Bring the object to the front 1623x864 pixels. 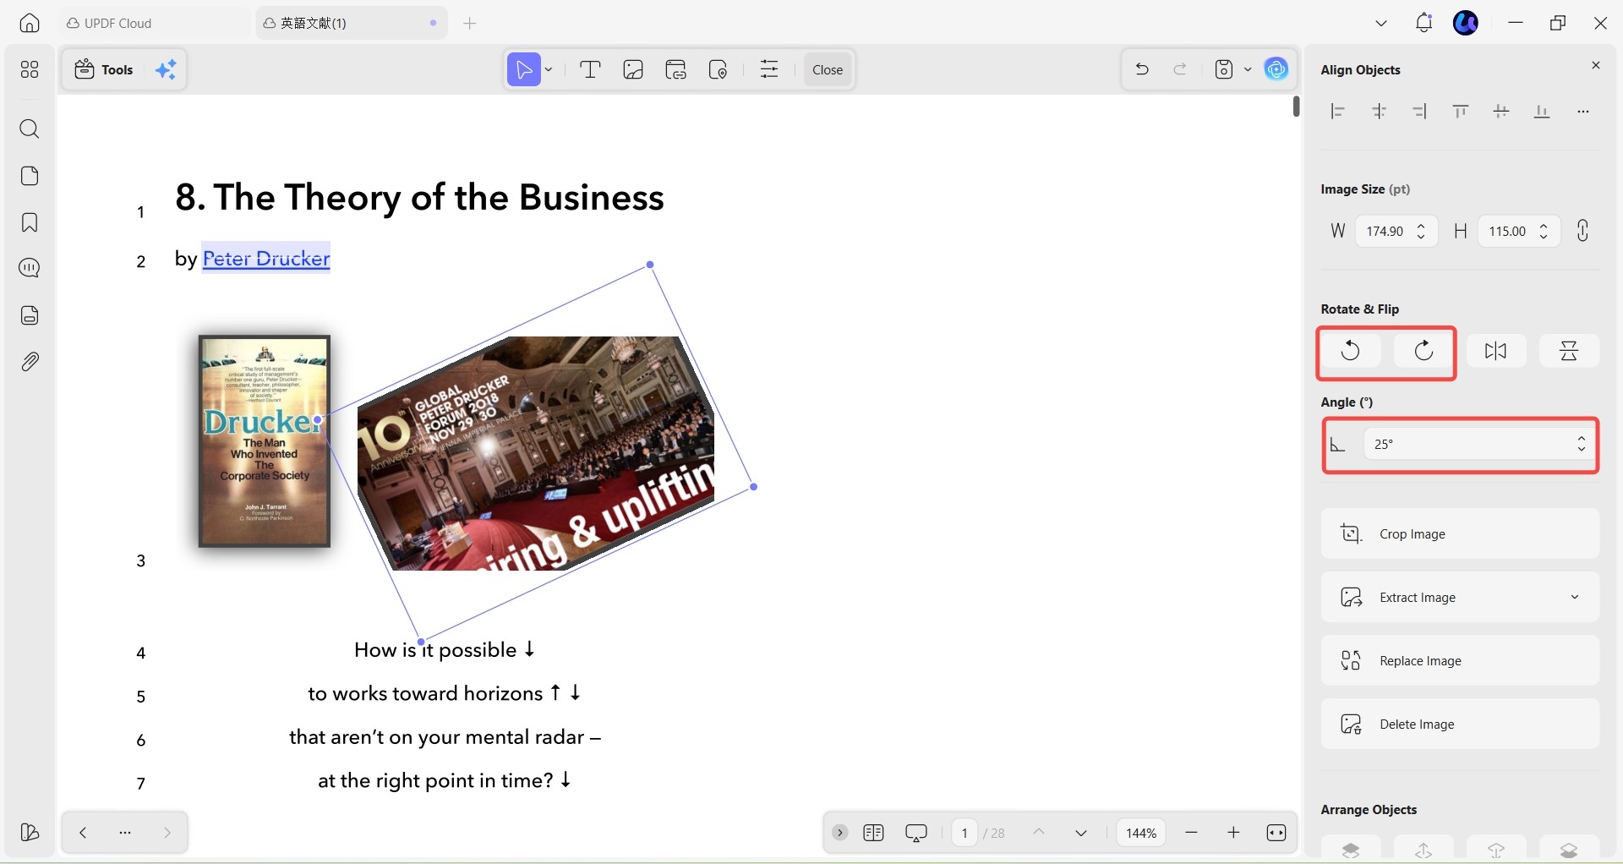pyautogui.click(x=1351, y=850)
